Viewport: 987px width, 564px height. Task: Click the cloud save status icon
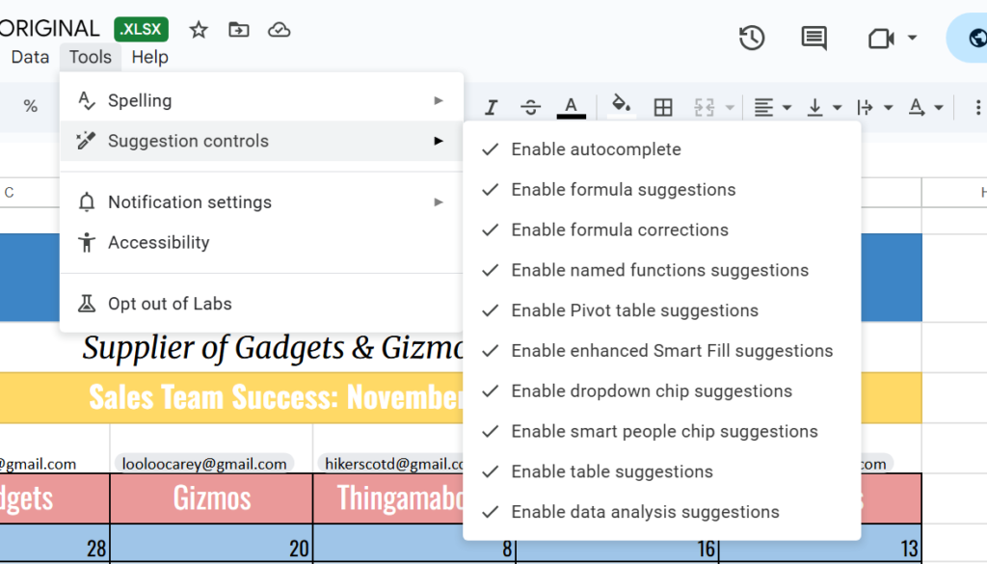(x=279, y=30)
